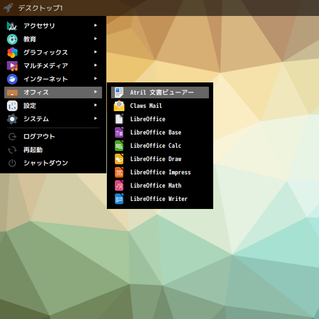Launch LibreOffice Draw
This screenshot has height=319, width=319.
pos(160,159)
